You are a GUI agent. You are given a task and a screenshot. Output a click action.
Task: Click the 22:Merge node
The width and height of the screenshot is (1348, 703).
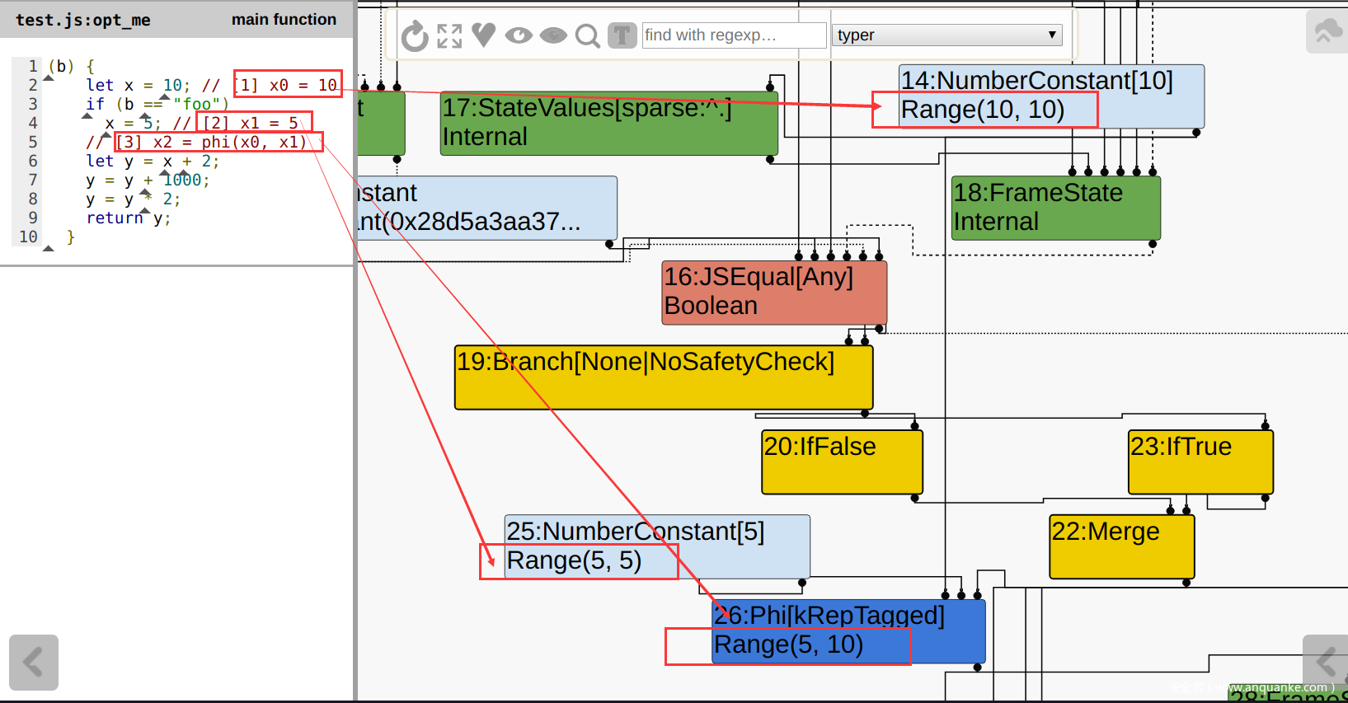click(x=1121, y=547)
